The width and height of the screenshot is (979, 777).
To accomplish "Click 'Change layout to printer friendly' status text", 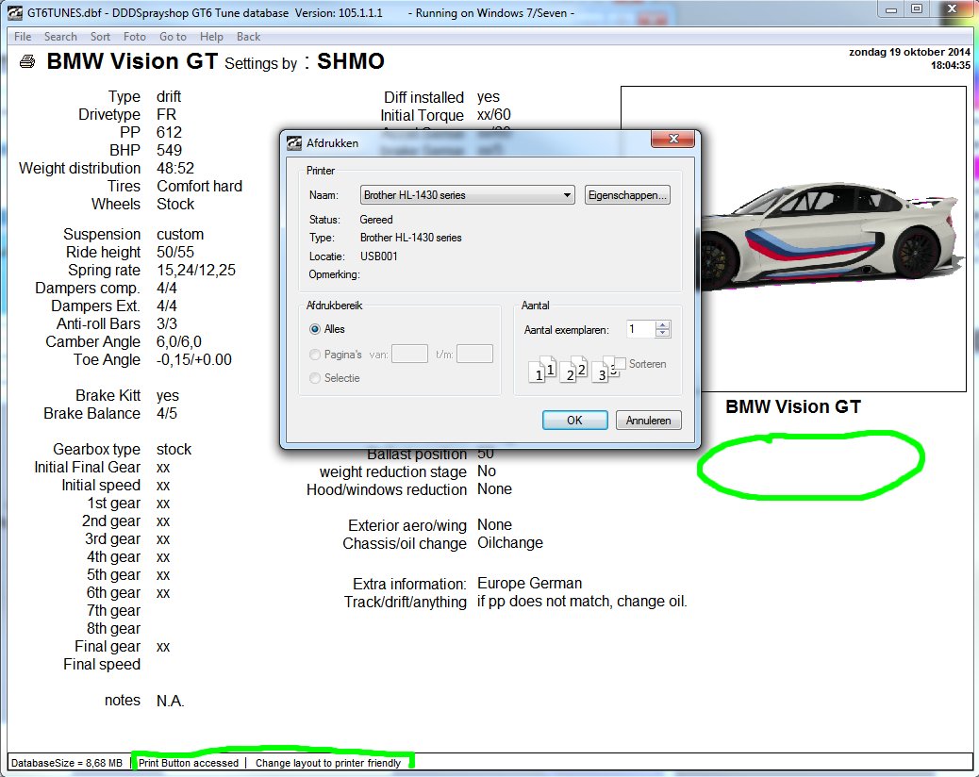I will (x=328, y=763).
